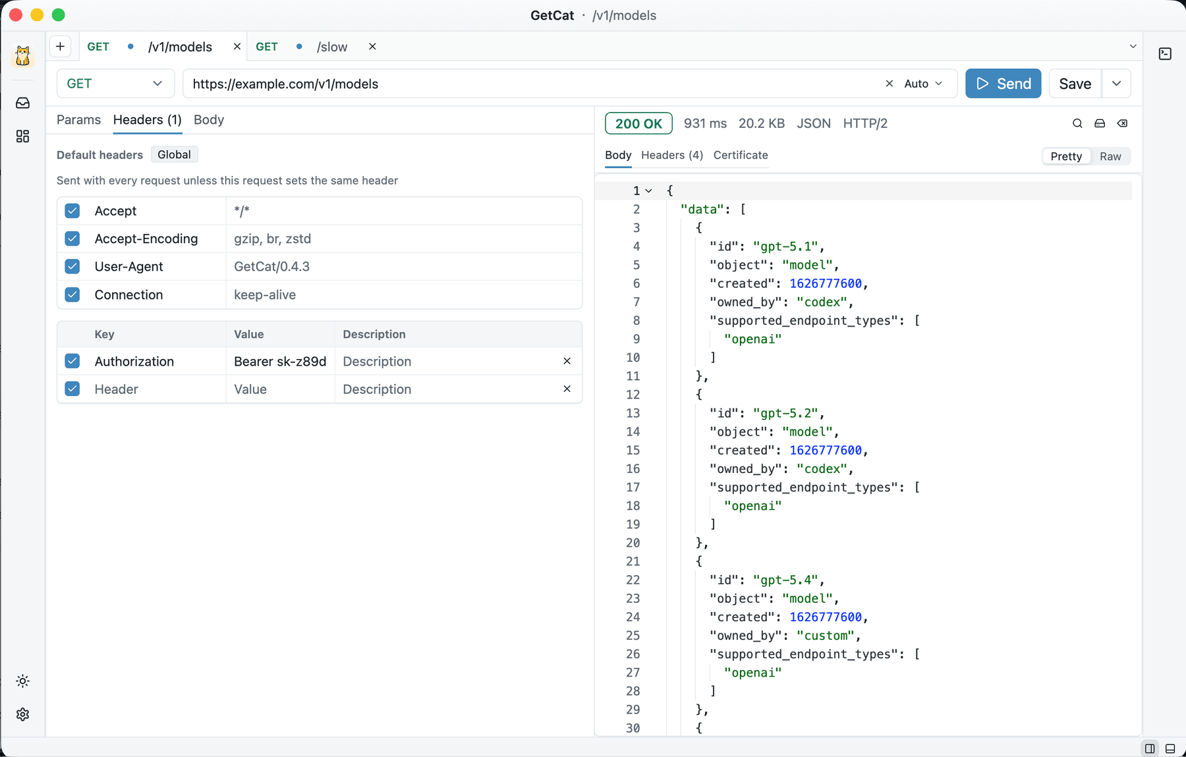Click the gzip, br, zstd value
Image resolution: width=1186 pixels, height=757 pixels.
click(272, 238)
